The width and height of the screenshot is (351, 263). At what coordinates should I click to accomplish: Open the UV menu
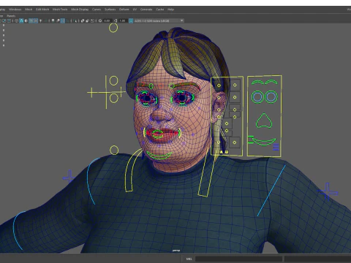click(135, 9)
